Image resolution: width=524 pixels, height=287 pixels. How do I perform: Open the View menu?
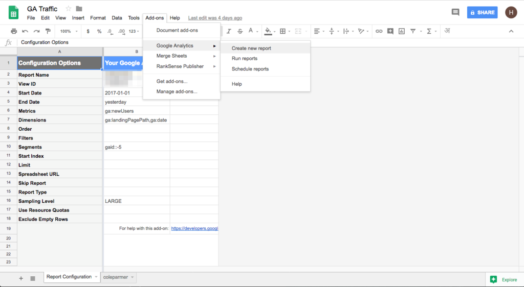coord(60,18)
